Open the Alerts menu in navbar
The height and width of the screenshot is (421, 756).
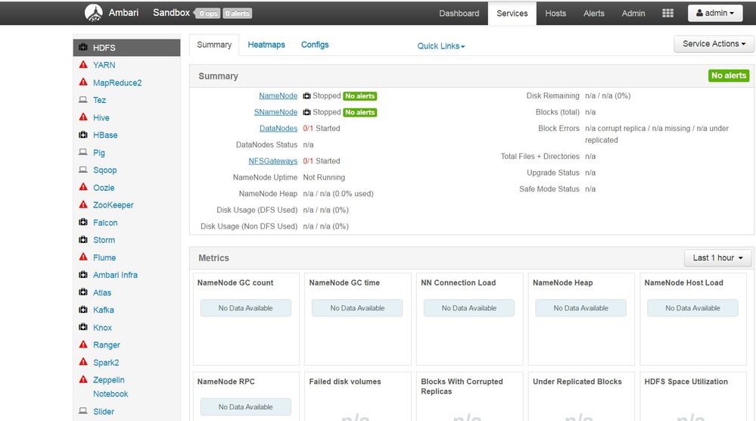tap(593, 14)
